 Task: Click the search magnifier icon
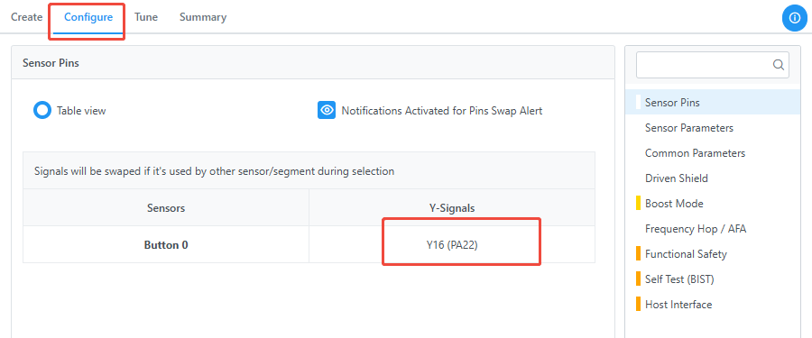click(x=779, y=65)
